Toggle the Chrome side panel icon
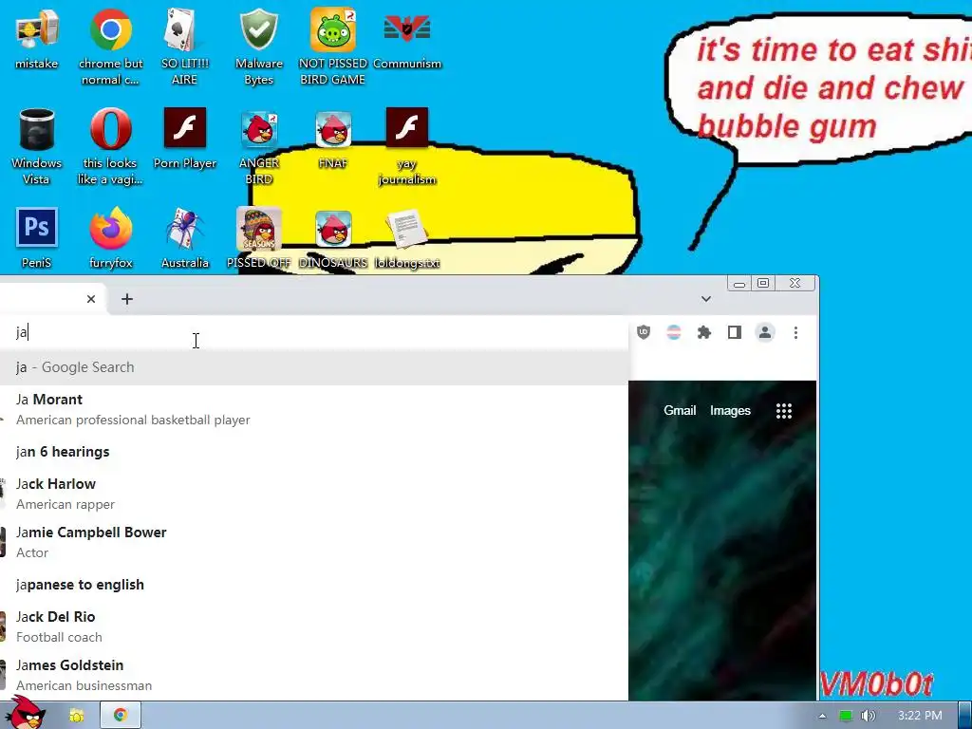972x729 pixels. click(735, 333)
